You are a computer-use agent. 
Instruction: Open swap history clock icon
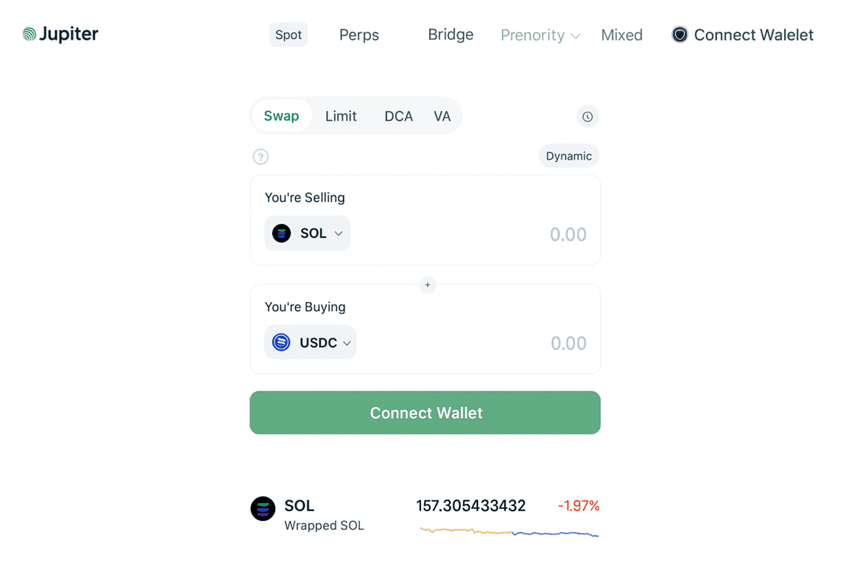(587, 117)
